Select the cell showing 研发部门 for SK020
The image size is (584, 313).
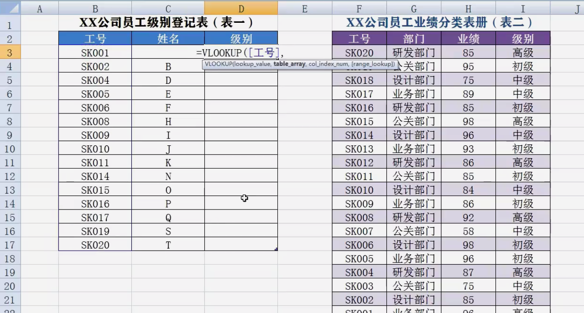tap(413, 52)
